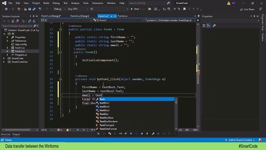Click the IntelliSense filter wrench icon

point(153,134)
